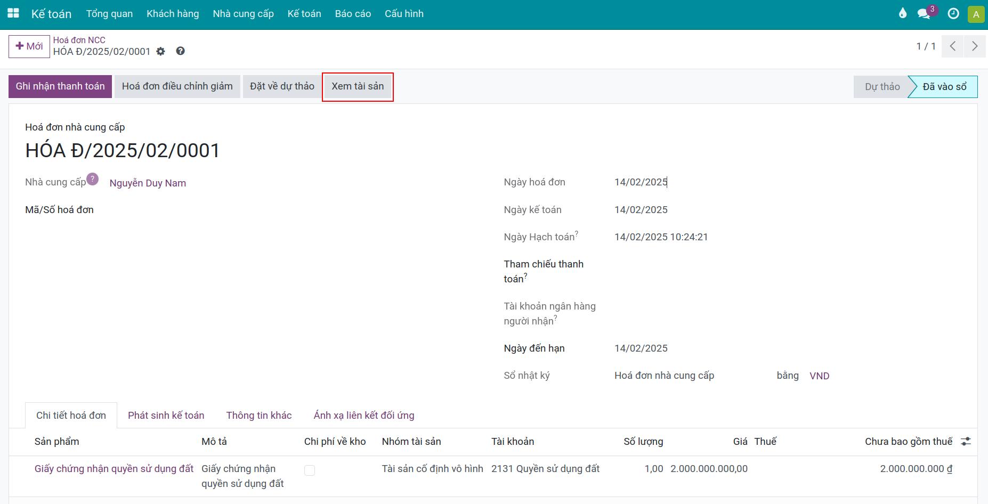Click the Xem tài sản button

coord(358,86)
